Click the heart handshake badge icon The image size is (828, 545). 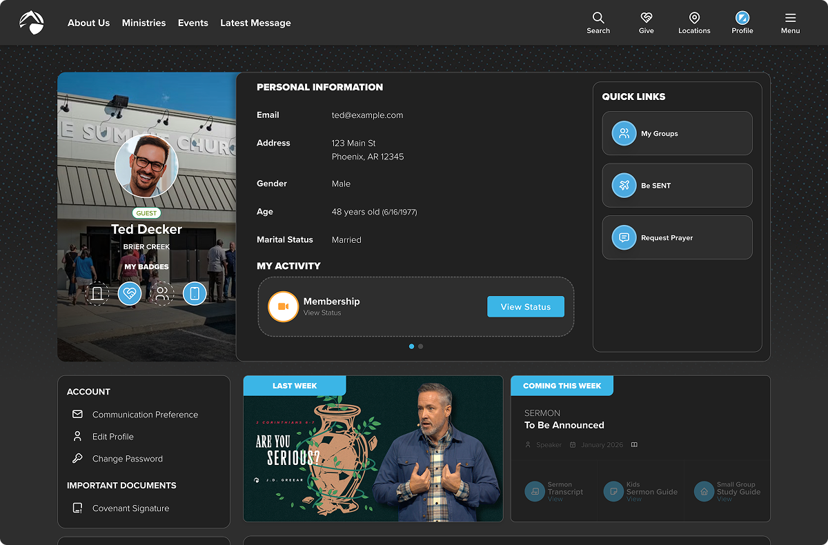click(x=130, y=293)
